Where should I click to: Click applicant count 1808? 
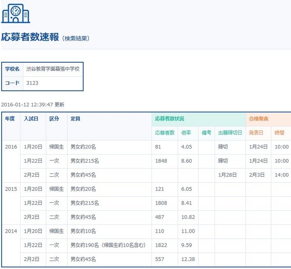pos(161,203)
